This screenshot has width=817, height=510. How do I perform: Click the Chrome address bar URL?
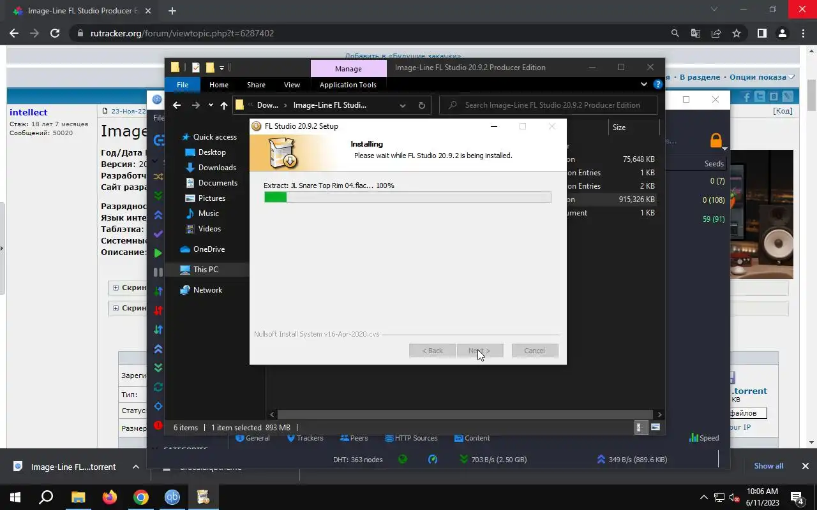[x=182, y=33]
